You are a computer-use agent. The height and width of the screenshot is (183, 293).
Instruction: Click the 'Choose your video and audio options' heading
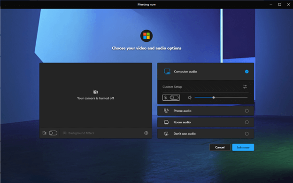[x=146, y=48]
